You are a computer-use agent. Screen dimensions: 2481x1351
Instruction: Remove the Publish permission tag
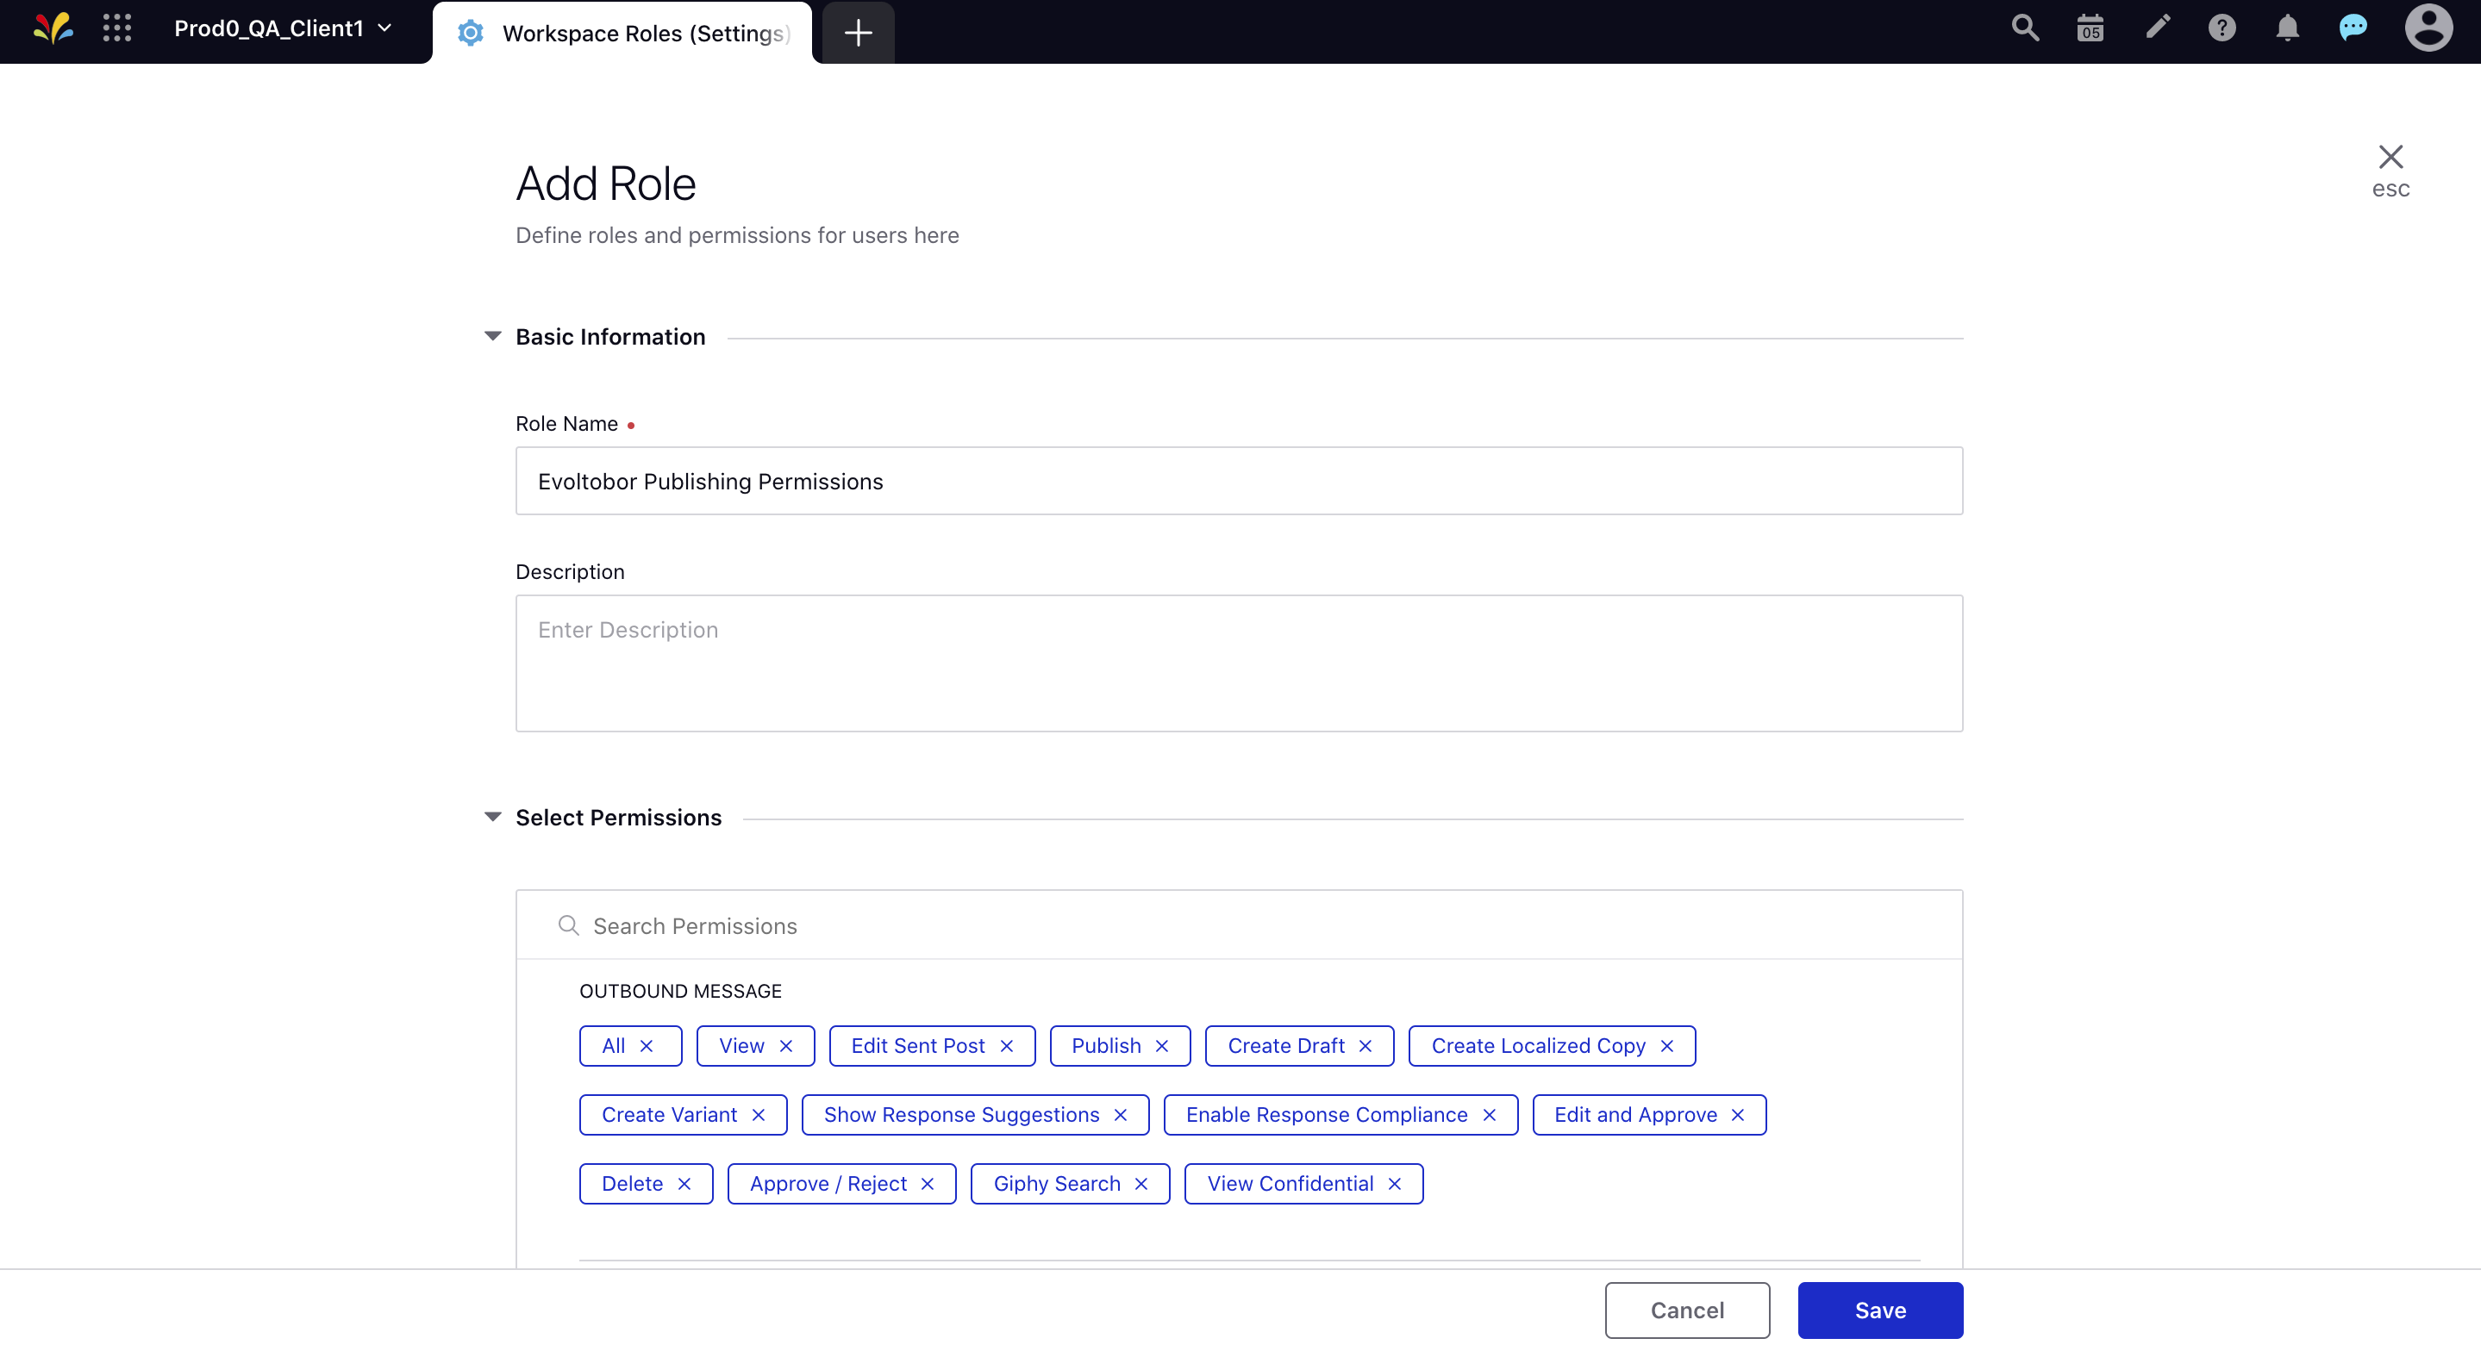(x=1163, y=1045)
